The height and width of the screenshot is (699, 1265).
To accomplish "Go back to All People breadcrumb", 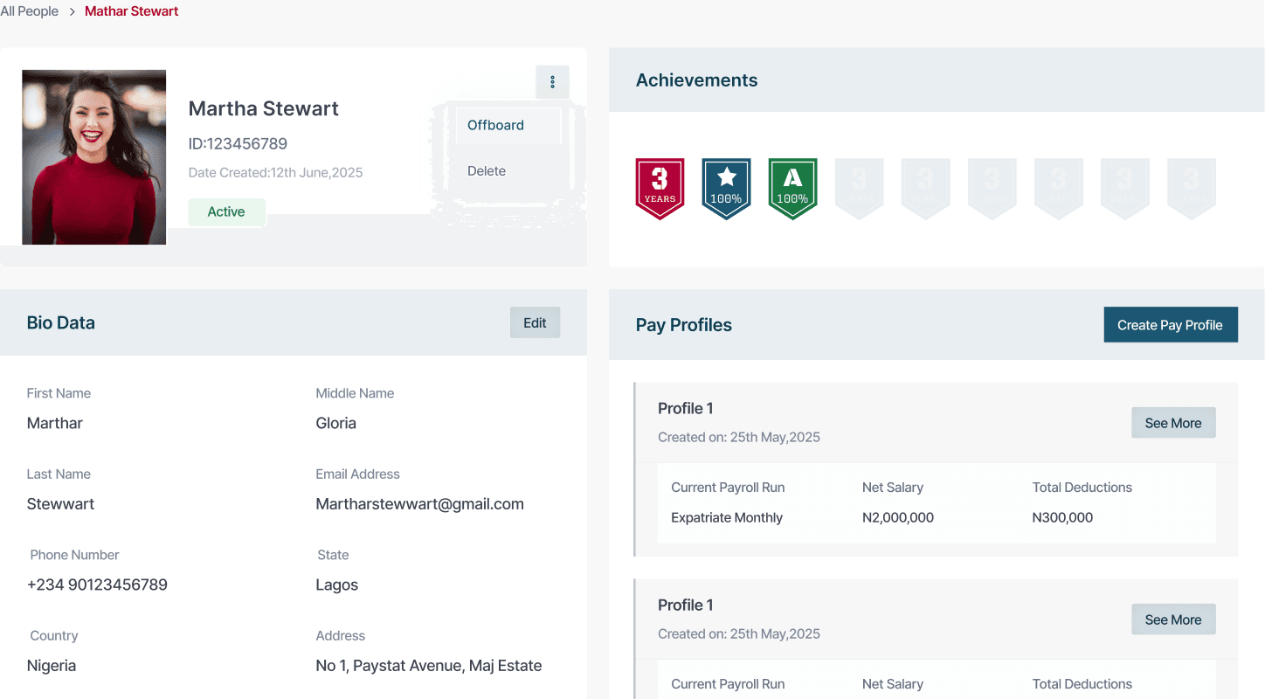I will (x=30, y=11).
